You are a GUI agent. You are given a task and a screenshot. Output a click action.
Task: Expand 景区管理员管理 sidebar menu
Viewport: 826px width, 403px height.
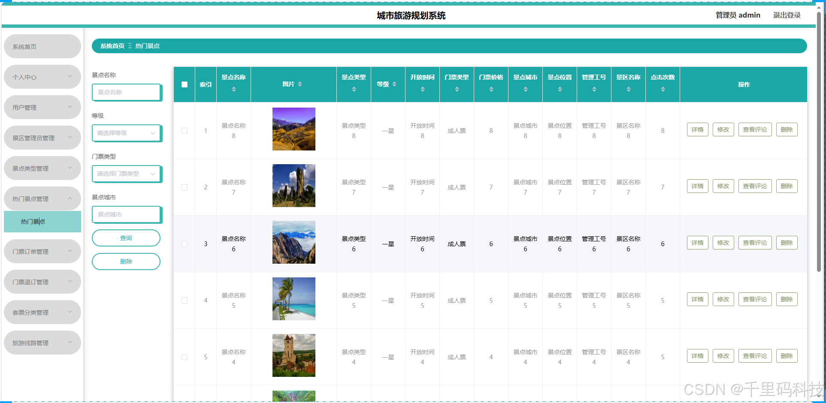tap(42, 138)
